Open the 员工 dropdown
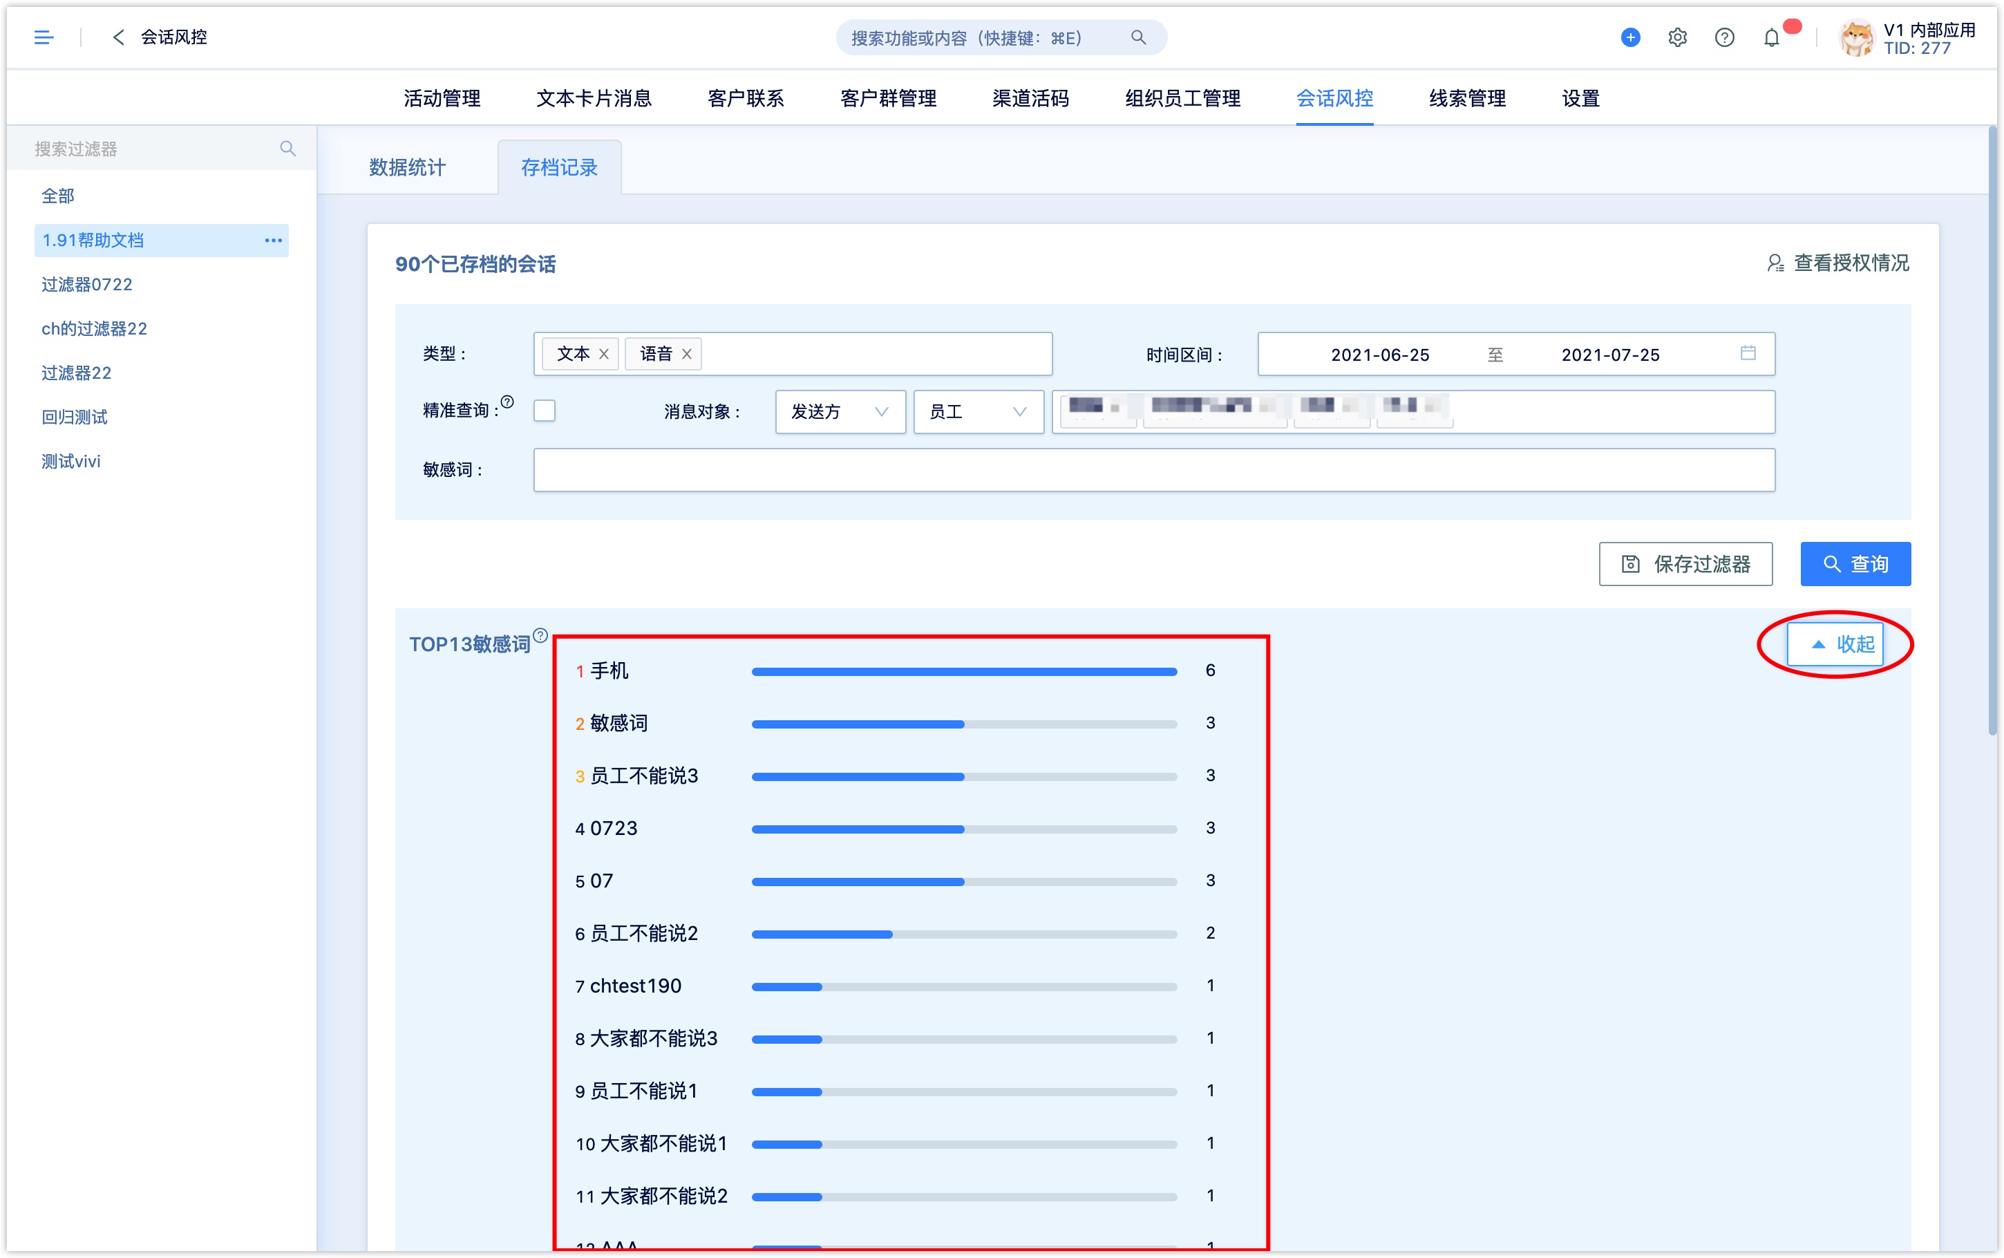This screenshot has width=2004, height=1258. (x=978, y=412)
